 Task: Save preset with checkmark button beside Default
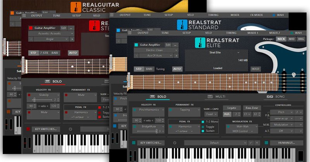pos(250,143)
